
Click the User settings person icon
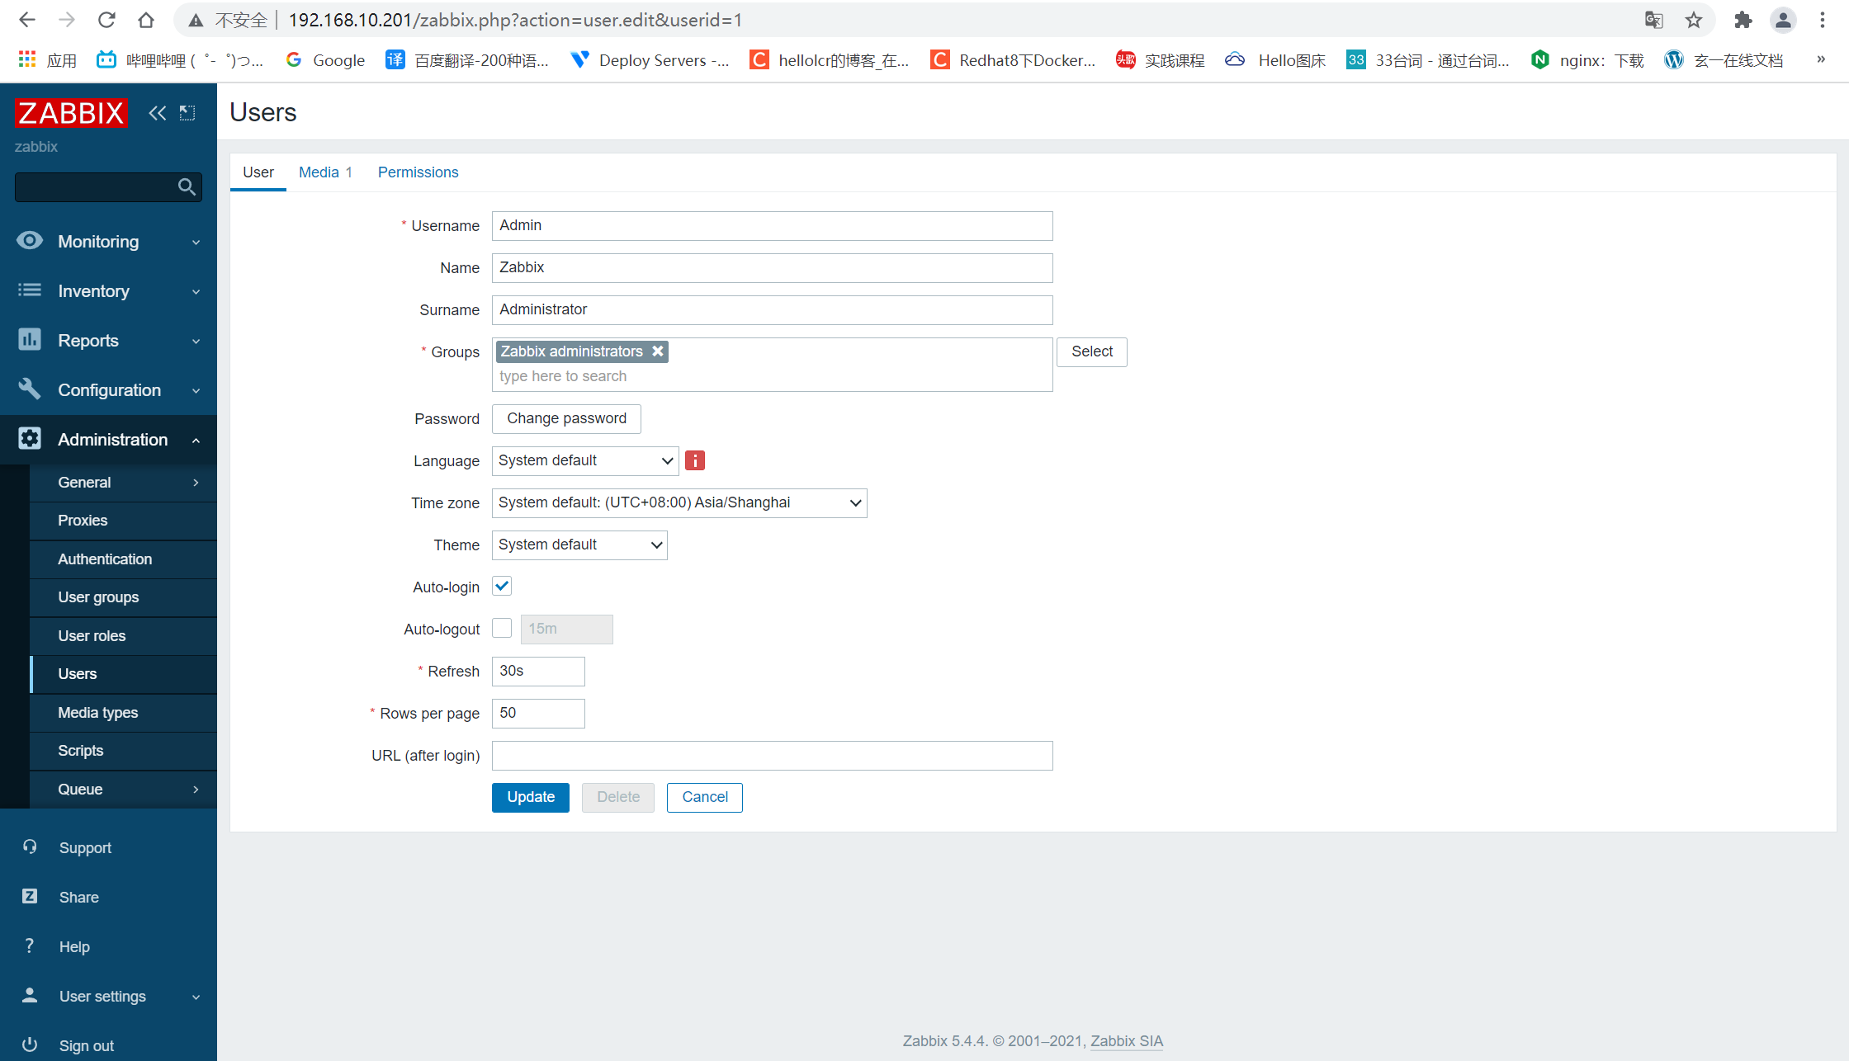(x=30, y=995)
